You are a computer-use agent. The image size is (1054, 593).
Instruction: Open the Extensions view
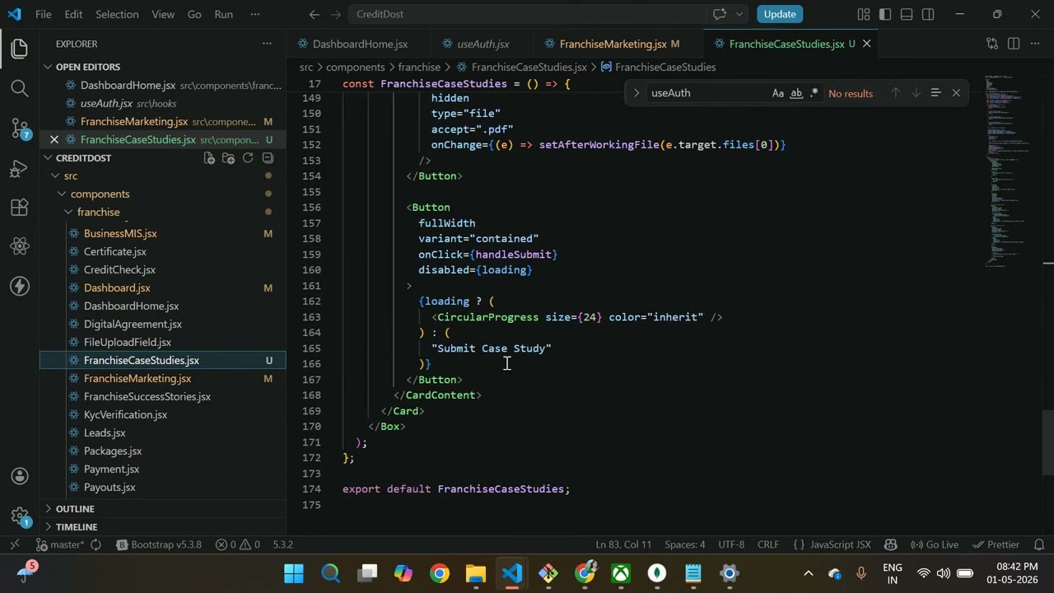tap(20, 208)
